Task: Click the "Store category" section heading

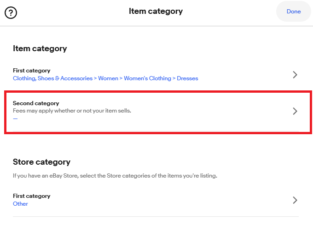Action: (41, 162)
